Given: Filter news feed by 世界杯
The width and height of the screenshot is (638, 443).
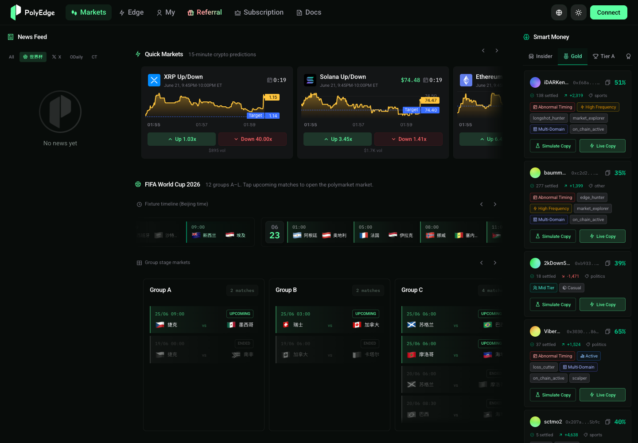Looking at the screenshot, I should (33, 57).
